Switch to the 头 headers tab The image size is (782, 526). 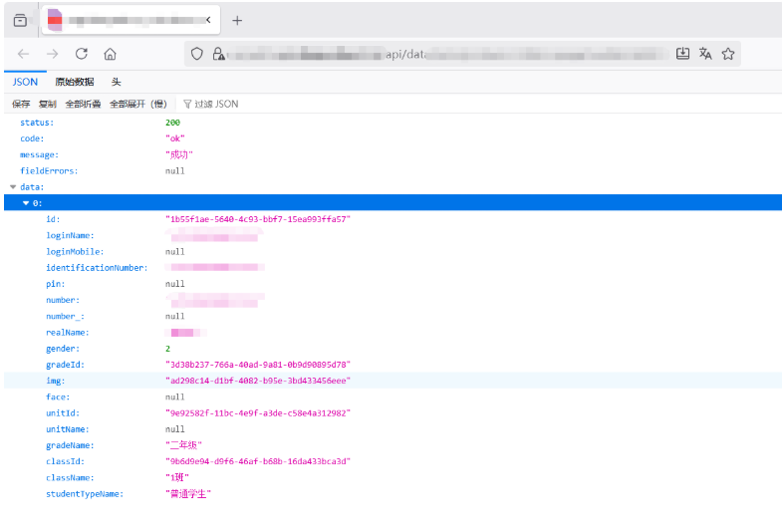point(116,82)
